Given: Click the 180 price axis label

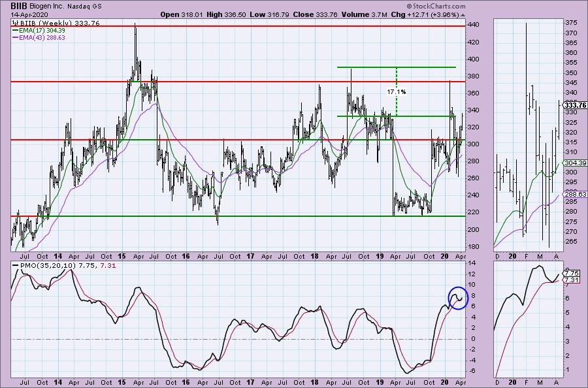Looking at the screenshot, I should click(473, 247).
